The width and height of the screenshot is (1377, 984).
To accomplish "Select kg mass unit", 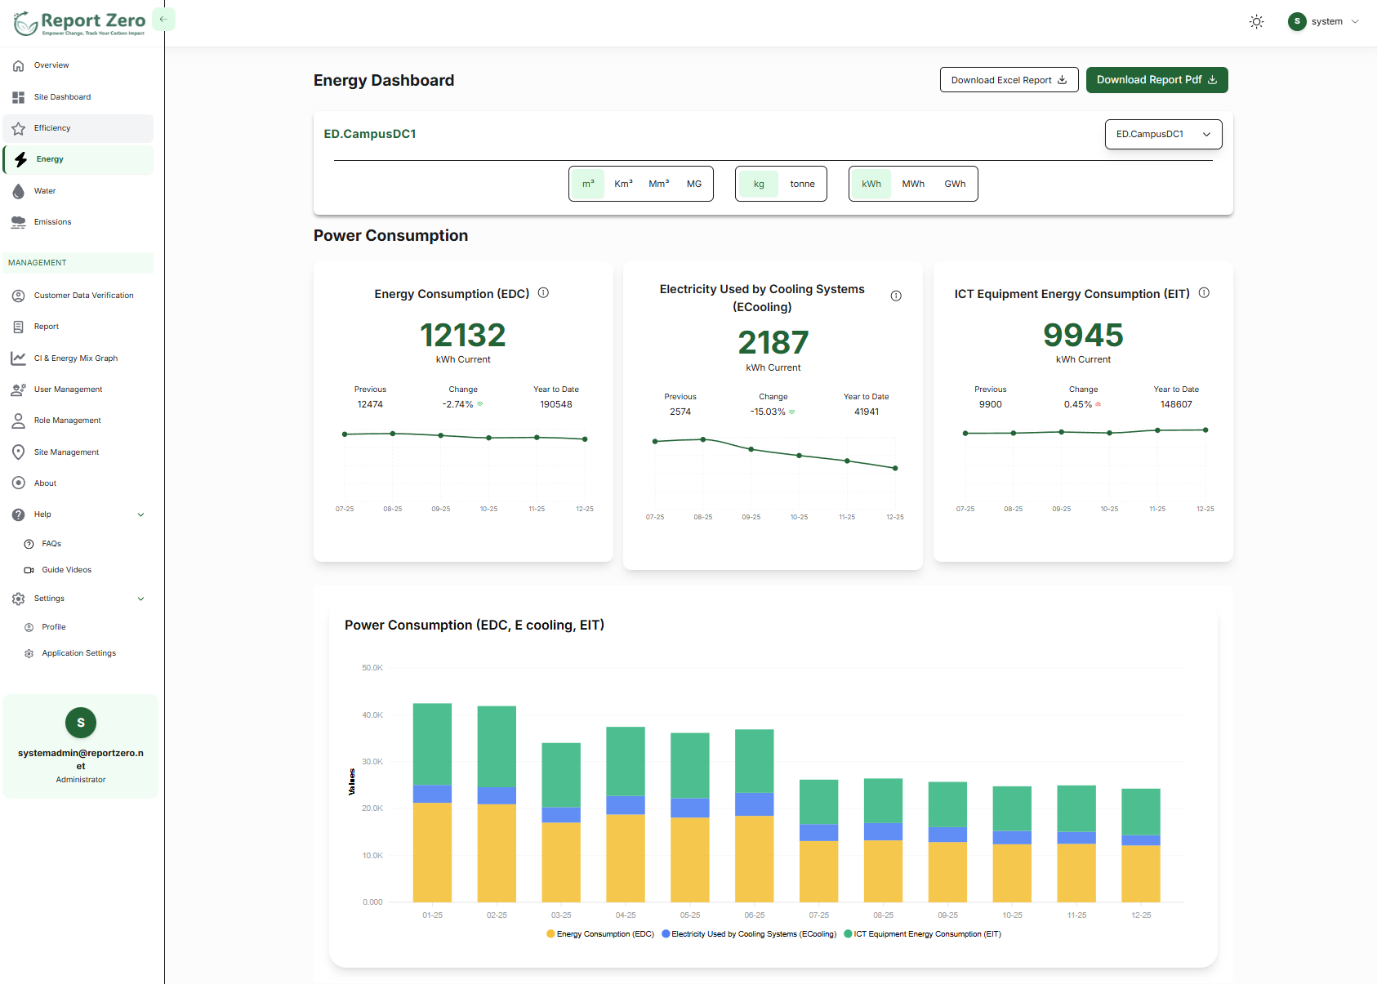I will click(759, 184).
